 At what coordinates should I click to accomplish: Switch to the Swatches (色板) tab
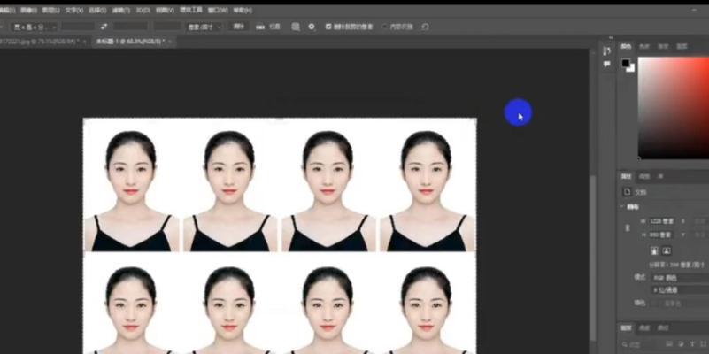tap(644, 46)
